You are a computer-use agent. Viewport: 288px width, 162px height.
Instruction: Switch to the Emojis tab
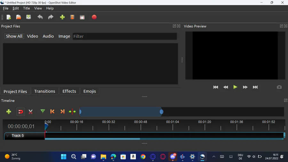coord(90,91)
